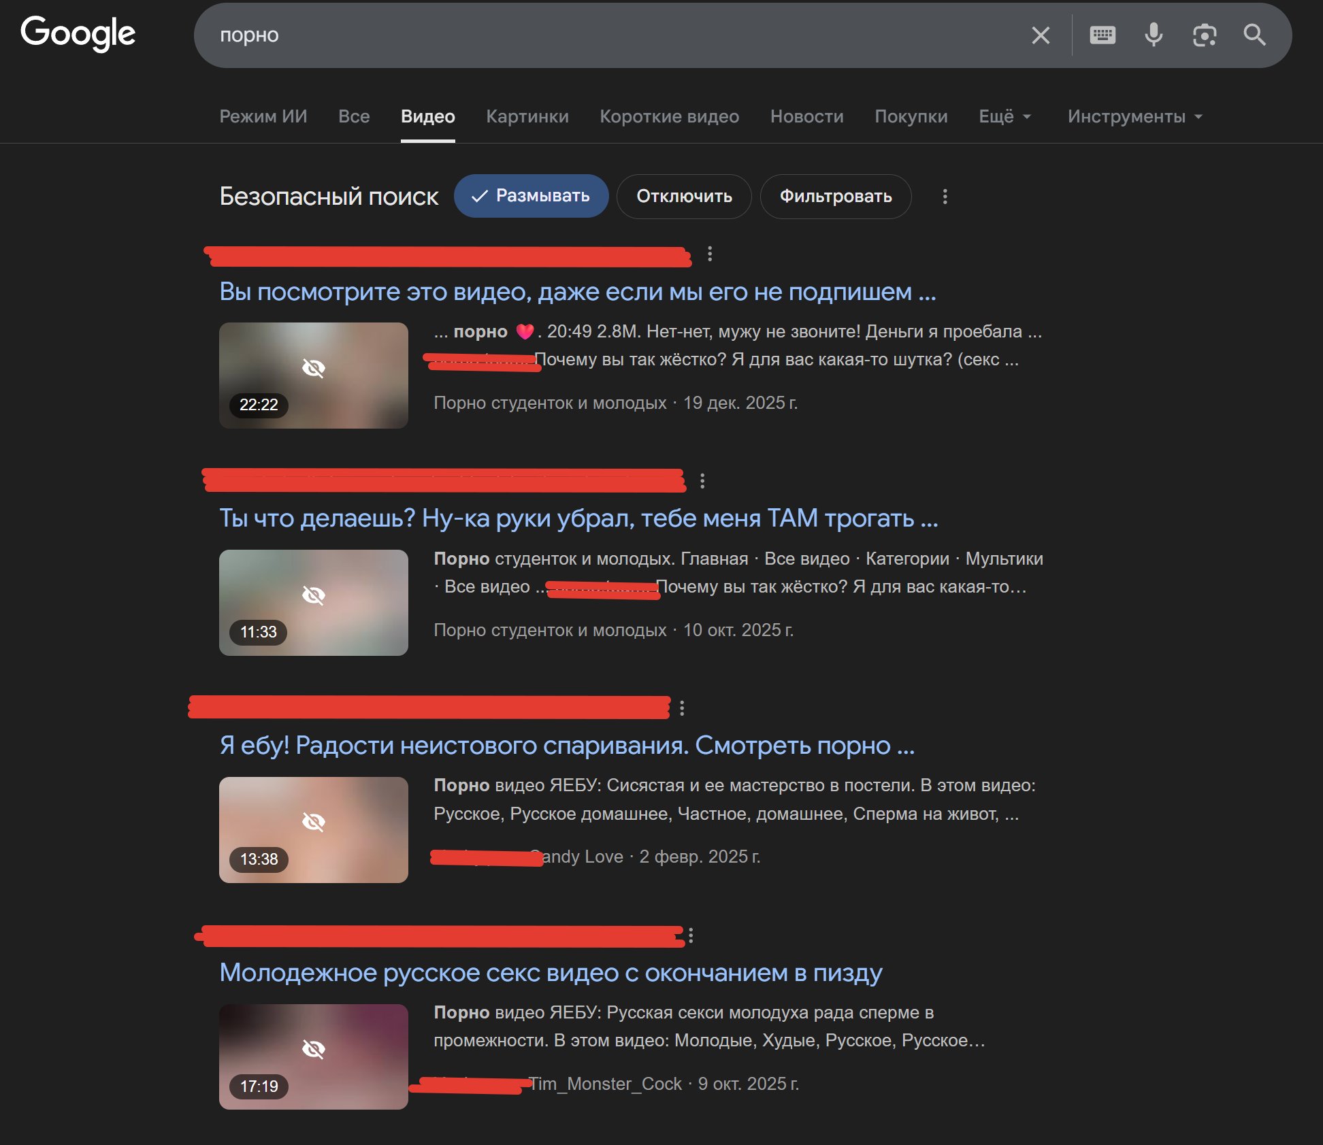Open three-dot menu above 11:33 video result

[702, 481]
